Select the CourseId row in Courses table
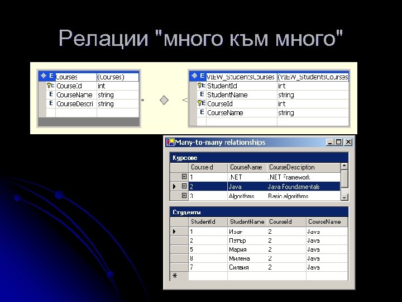The height and width of the screenshot is (302, 402). (x=89, y=86)
